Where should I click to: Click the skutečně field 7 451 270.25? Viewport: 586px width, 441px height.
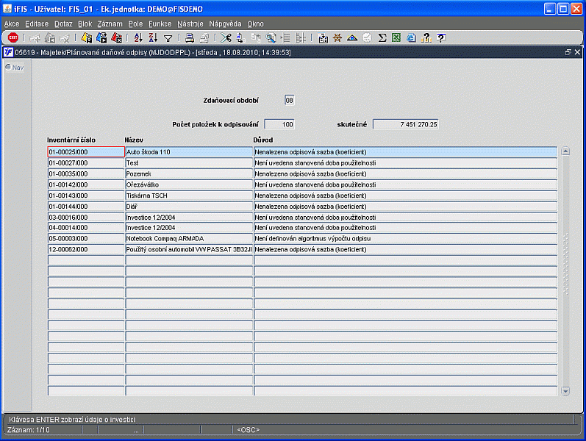(405, 124)
